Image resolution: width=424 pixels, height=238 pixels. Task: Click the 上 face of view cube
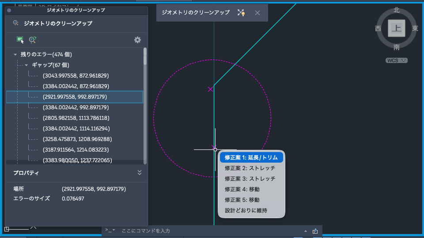pos(397,28)
